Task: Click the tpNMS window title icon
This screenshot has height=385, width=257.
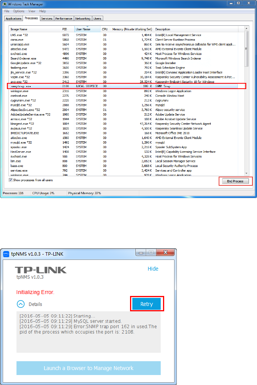Action: pyautogui.click(x=6, y=254)
